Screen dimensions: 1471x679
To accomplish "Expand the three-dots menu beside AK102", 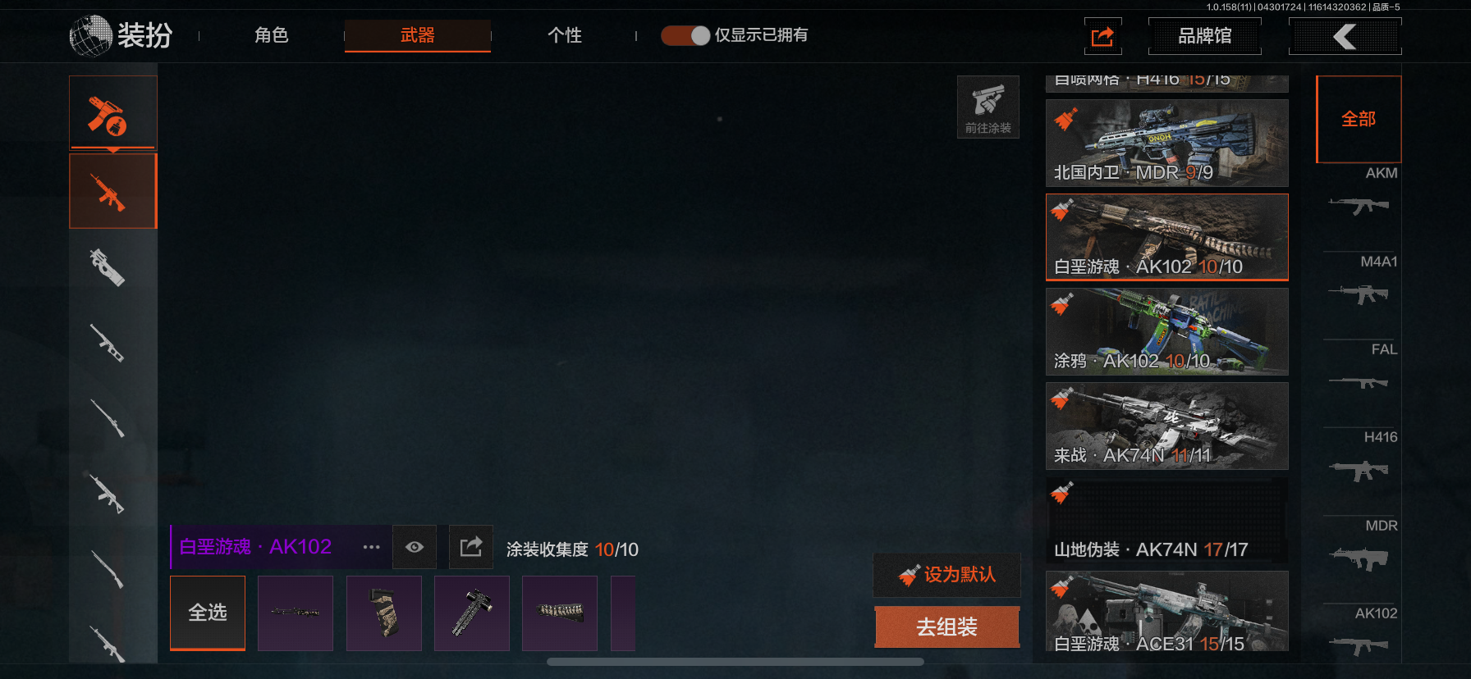I will pyautogui.click(x=371, y=547).
